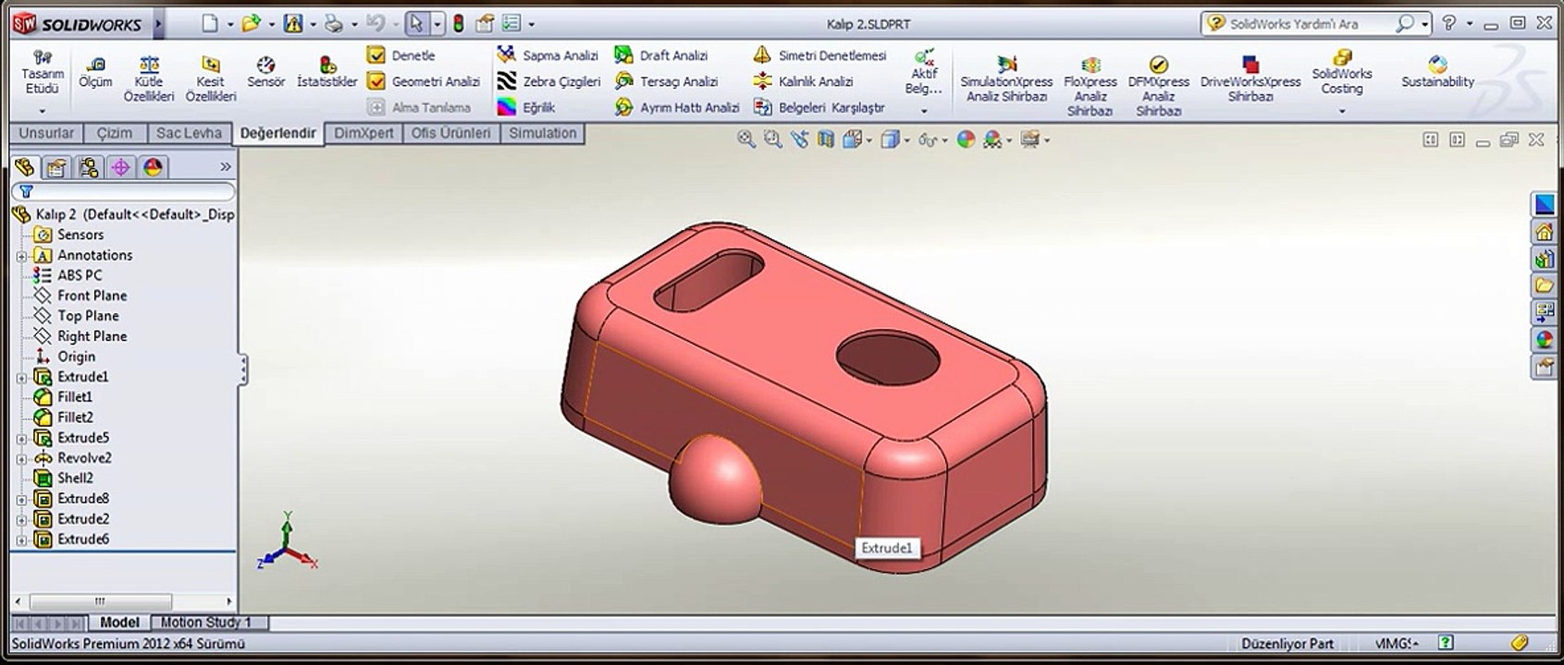
Task: Open the PropertyManager tab
Action: pos(56,167)
